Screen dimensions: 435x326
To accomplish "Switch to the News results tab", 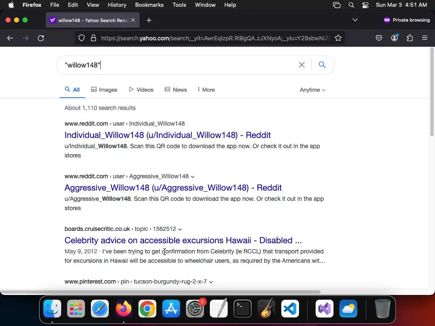I will tap(175, 90).
